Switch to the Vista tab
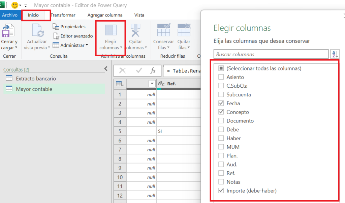The image size is (345, 203). pos(139,15)
